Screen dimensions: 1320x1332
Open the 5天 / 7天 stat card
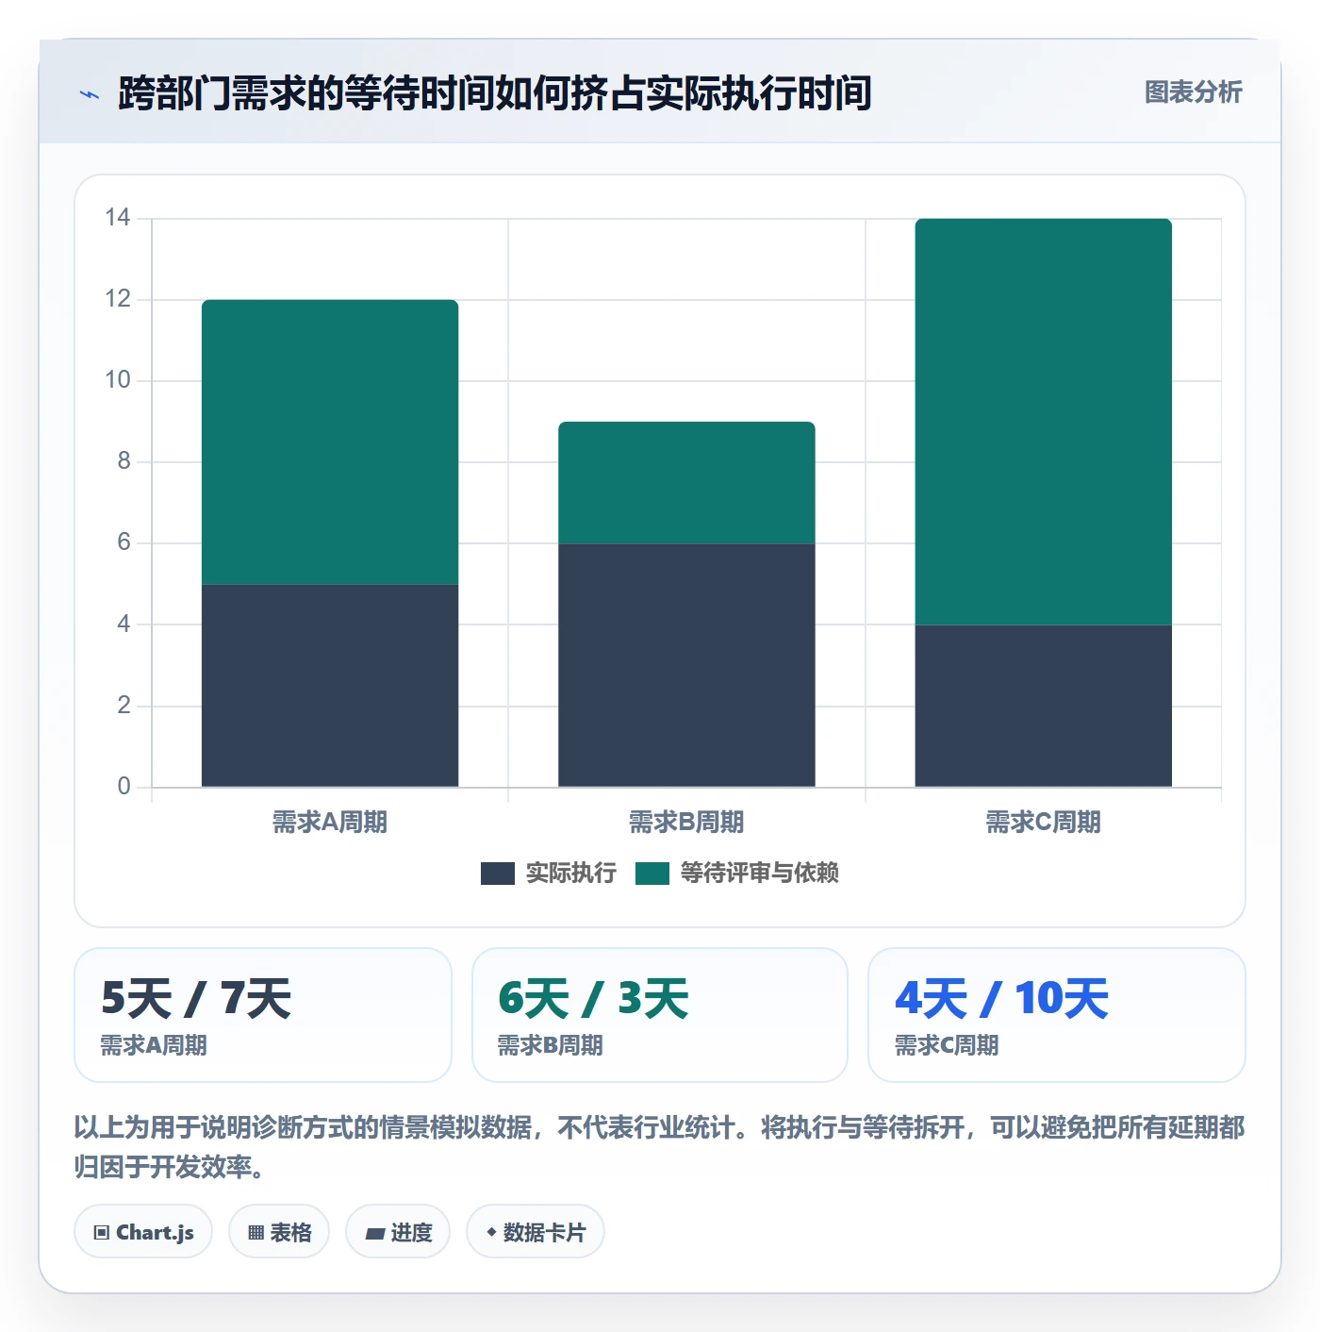point(263,1015)
